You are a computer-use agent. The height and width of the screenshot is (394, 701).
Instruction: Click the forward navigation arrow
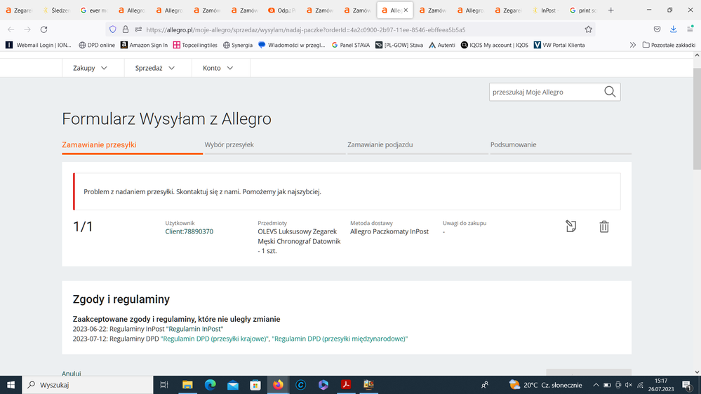27,29
